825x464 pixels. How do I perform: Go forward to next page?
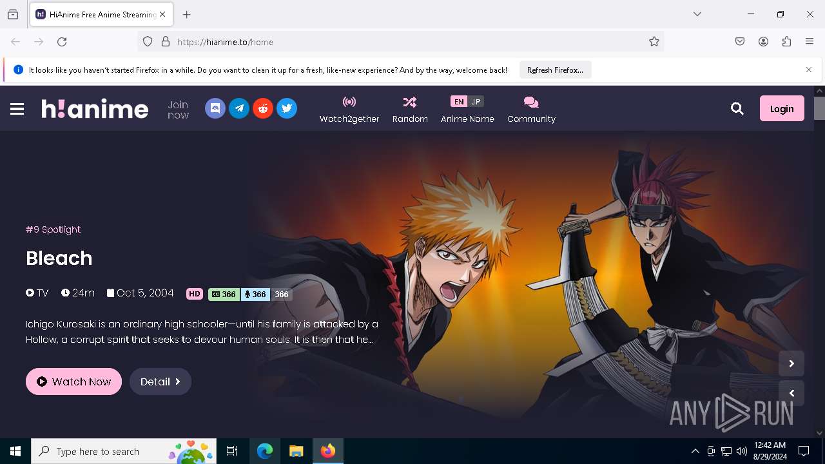[x=39, y=42]
